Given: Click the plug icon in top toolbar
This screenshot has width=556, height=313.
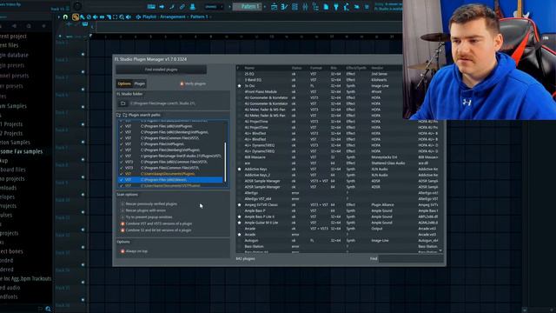Looking at the screenshot, I should coord(336,7).
